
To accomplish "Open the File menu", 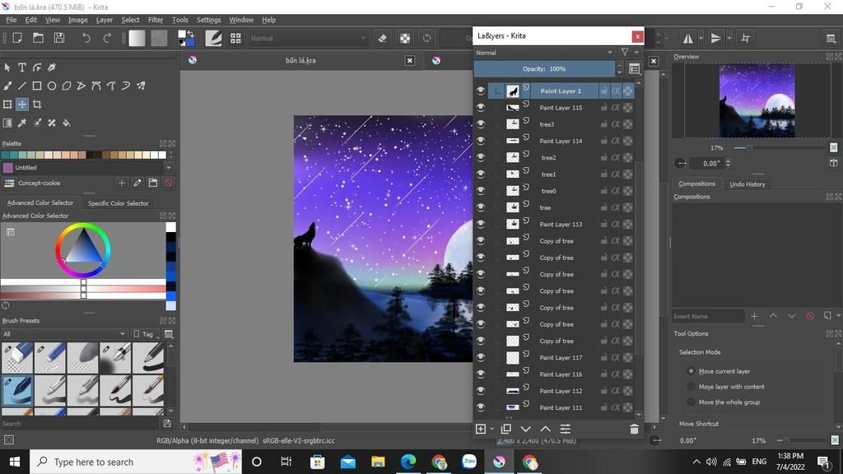I will 12,20.
